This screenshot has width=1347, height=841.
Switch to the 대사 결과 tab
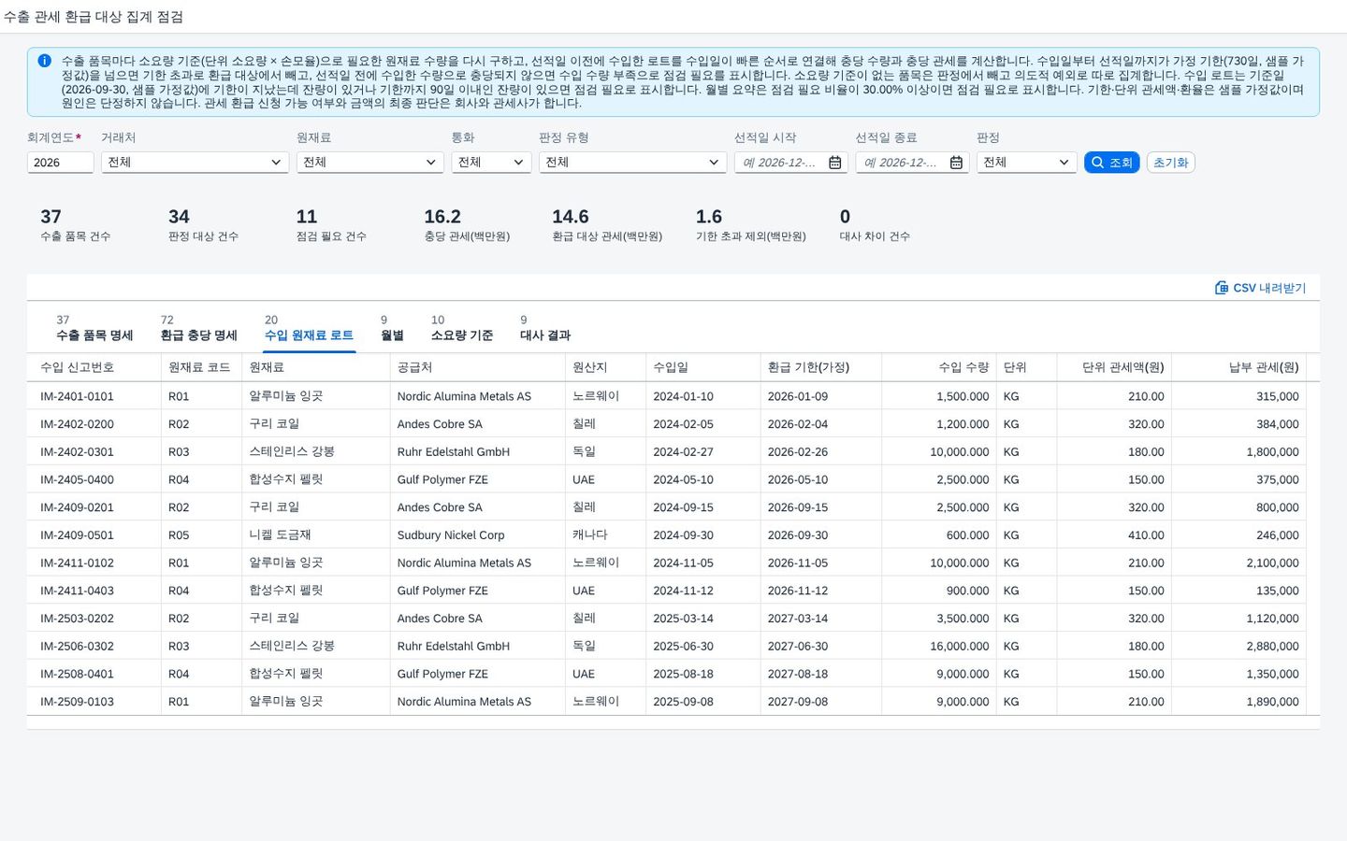[545, 328]
